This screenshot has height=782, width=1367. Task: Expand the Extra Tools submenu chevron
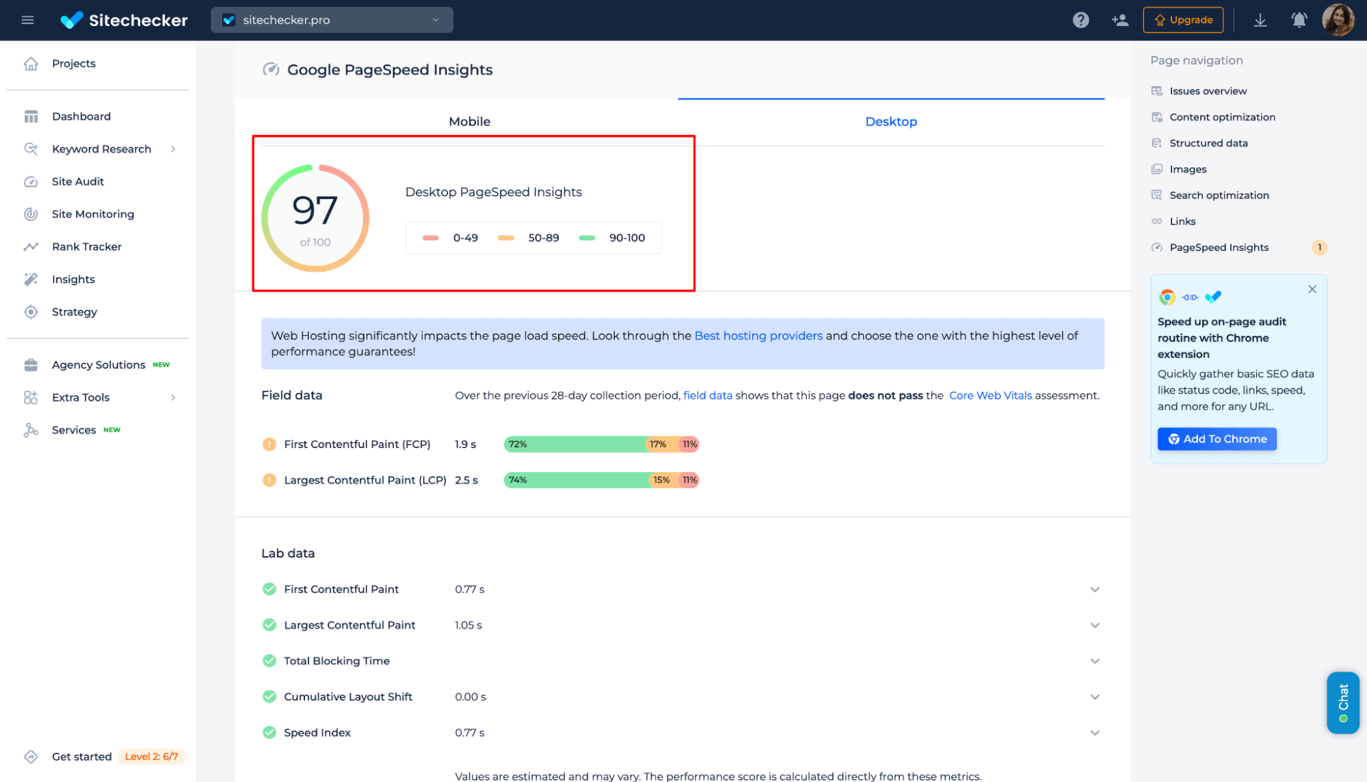click(173, 397)
